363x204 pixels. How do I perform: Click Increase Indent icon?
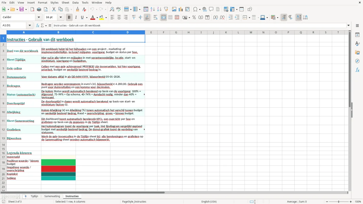tap(231, 18)
